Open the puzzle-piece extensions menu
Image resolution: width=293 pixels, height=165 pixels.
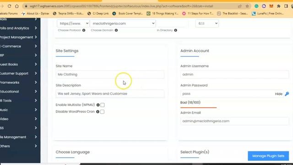point(279,6)
